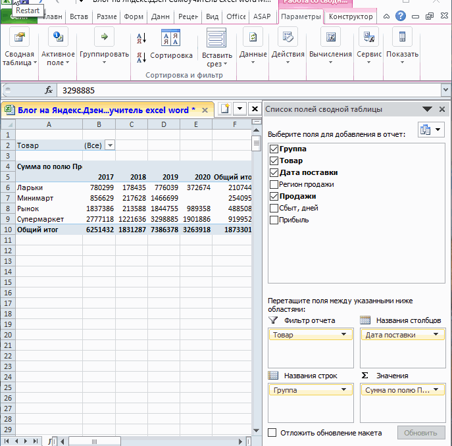Image resolution: width=452 pixels, height=446 pixels.
Task: Click the Вычисления icon
Action: pyautogui.click(x=331, y=37)
